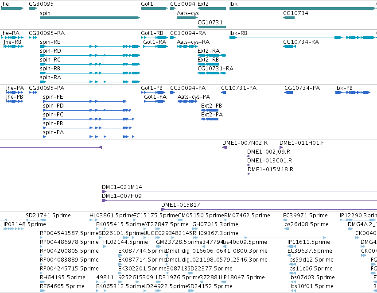Click the Jhe-PB protein label
The height and width of the screenshot is (293, 377).
15,97
